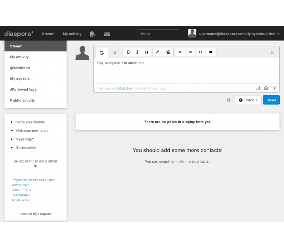Insert a heading with the H button
Viewport: 284px width, 249px height.
click(x=146, y=52)
